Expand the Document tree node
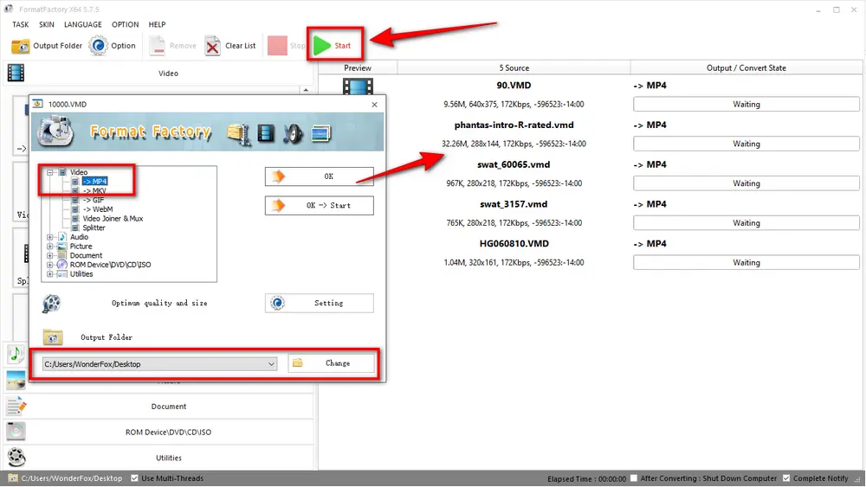 (x=49, y=256)
